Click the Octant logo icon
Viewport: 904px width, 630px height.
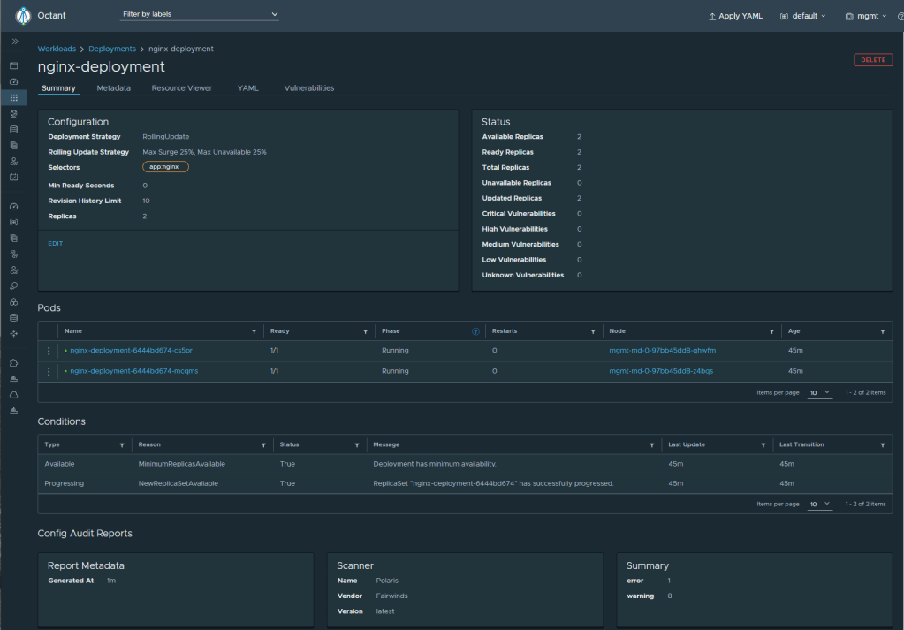pos(24,16)
